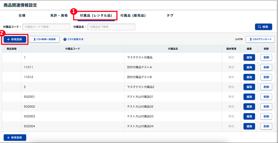Click the magnifier icon in the 検索 button
278x143 pixels.
tap(259, 27)
